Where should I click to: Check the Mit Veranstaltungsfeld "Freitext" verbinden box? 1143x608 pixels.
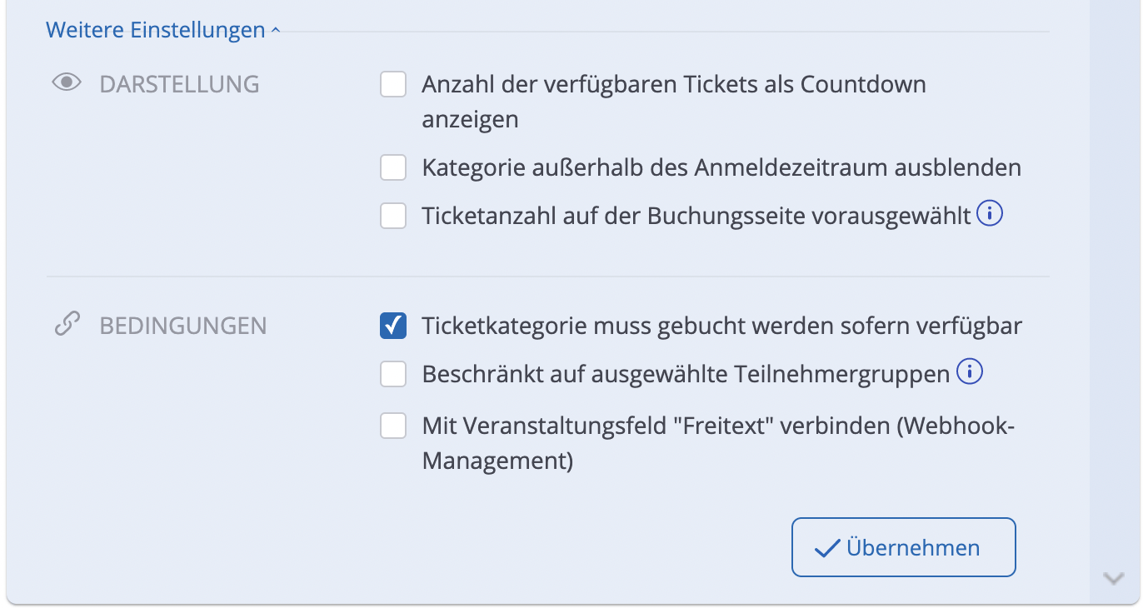[x=393, y=426]
